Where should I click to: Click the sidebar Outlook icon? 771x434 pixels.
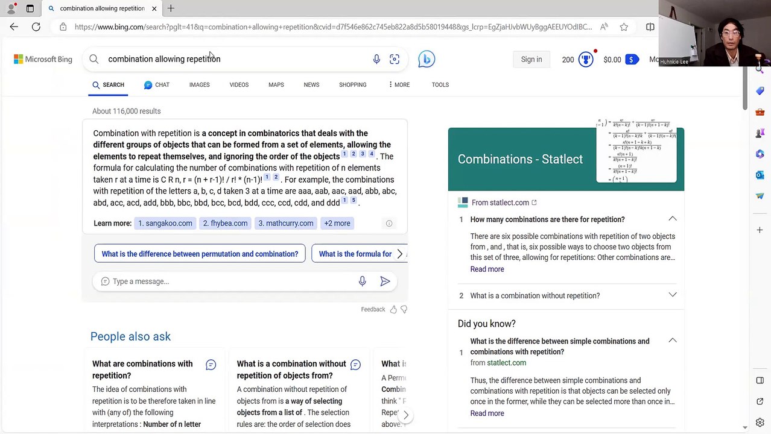760,175
